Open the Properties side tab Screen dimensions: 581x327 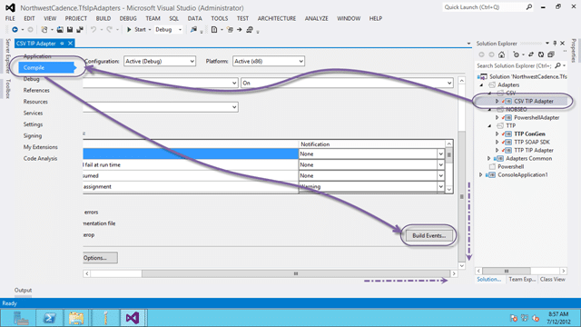click(x=573, y=51)
